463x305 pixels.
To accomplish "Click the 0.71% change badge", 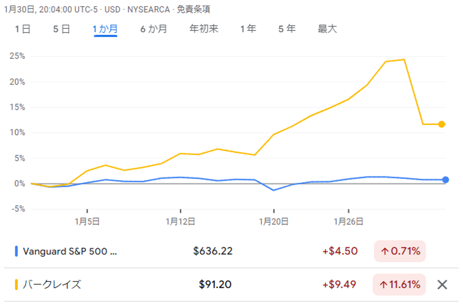I will [x=400, y=251].
